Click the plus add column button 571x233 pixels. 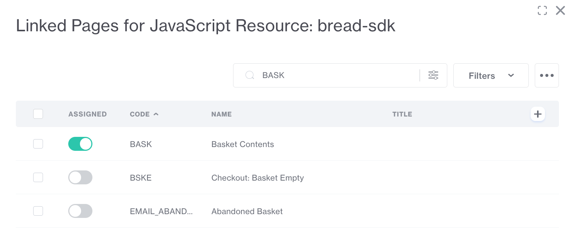point(537,114)
